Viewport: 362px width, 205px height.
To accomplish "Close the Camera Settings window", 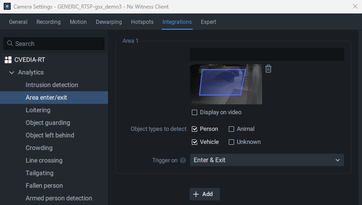I will [355, 6].
